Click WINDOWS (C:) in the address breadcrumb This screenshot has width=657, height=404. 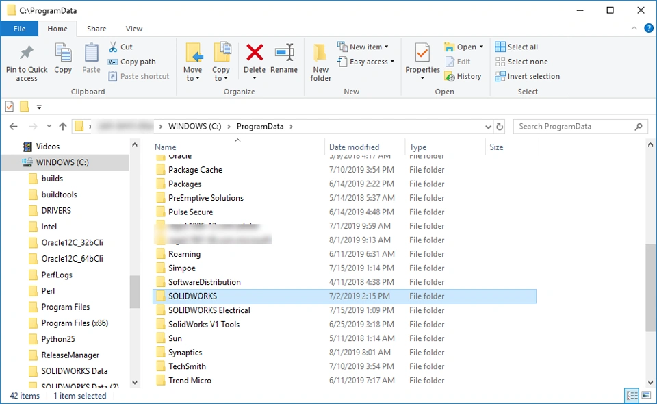(x=195, y=126)
